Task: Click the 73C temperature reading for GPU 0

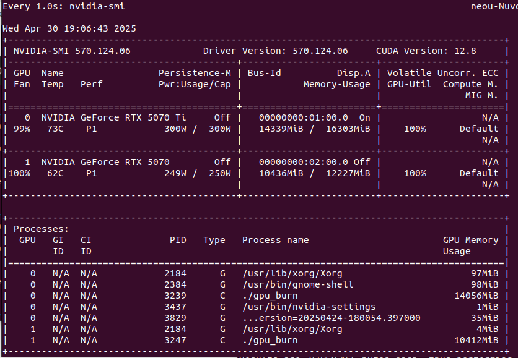Action: (53, 129)
